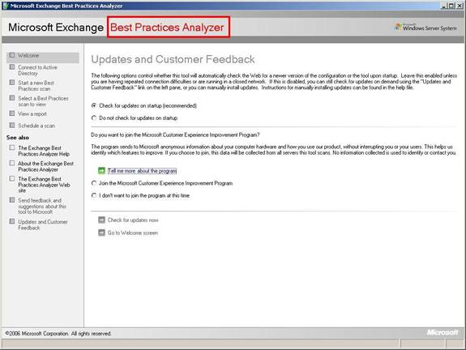Visit The Exchange Best Practices Analyzer Web site
The height and width of the screenshot is (350, 466).
click(44, 185)
